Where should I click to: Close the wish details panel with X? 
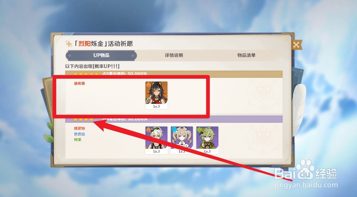click(296, 45)
